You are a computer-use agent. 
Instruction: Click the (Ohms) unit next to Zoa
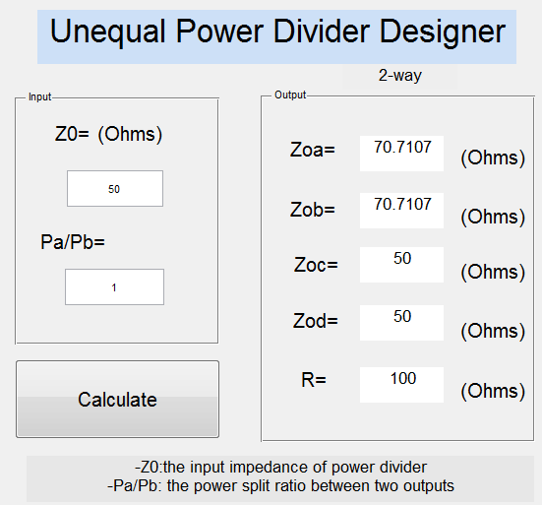pos(493,158)
